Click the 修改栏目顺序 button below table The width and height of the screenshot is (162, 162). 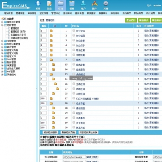[50, 132]
